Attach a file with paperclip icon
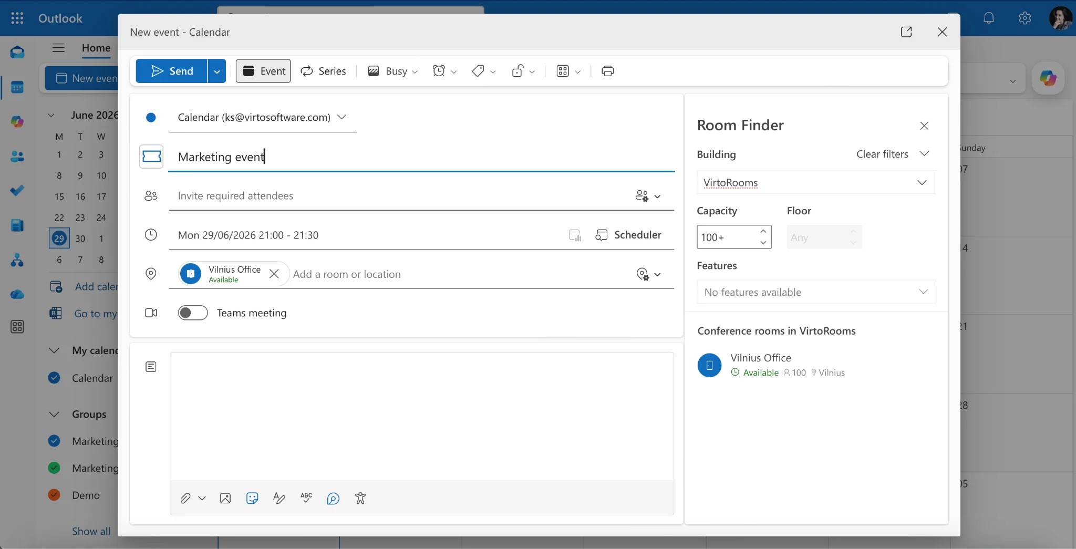Screen dimensions: 1076x549 tap(185, 498)
